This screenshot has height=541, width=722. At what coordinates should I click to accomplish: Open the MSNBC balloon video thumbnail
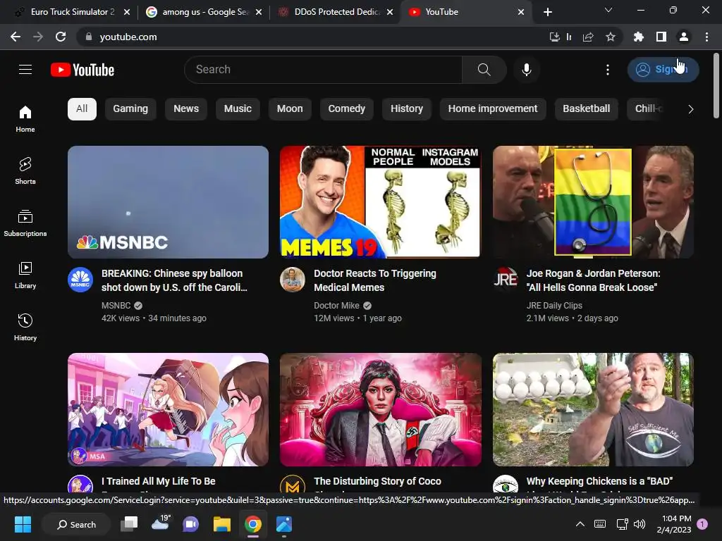click(168, 202)
